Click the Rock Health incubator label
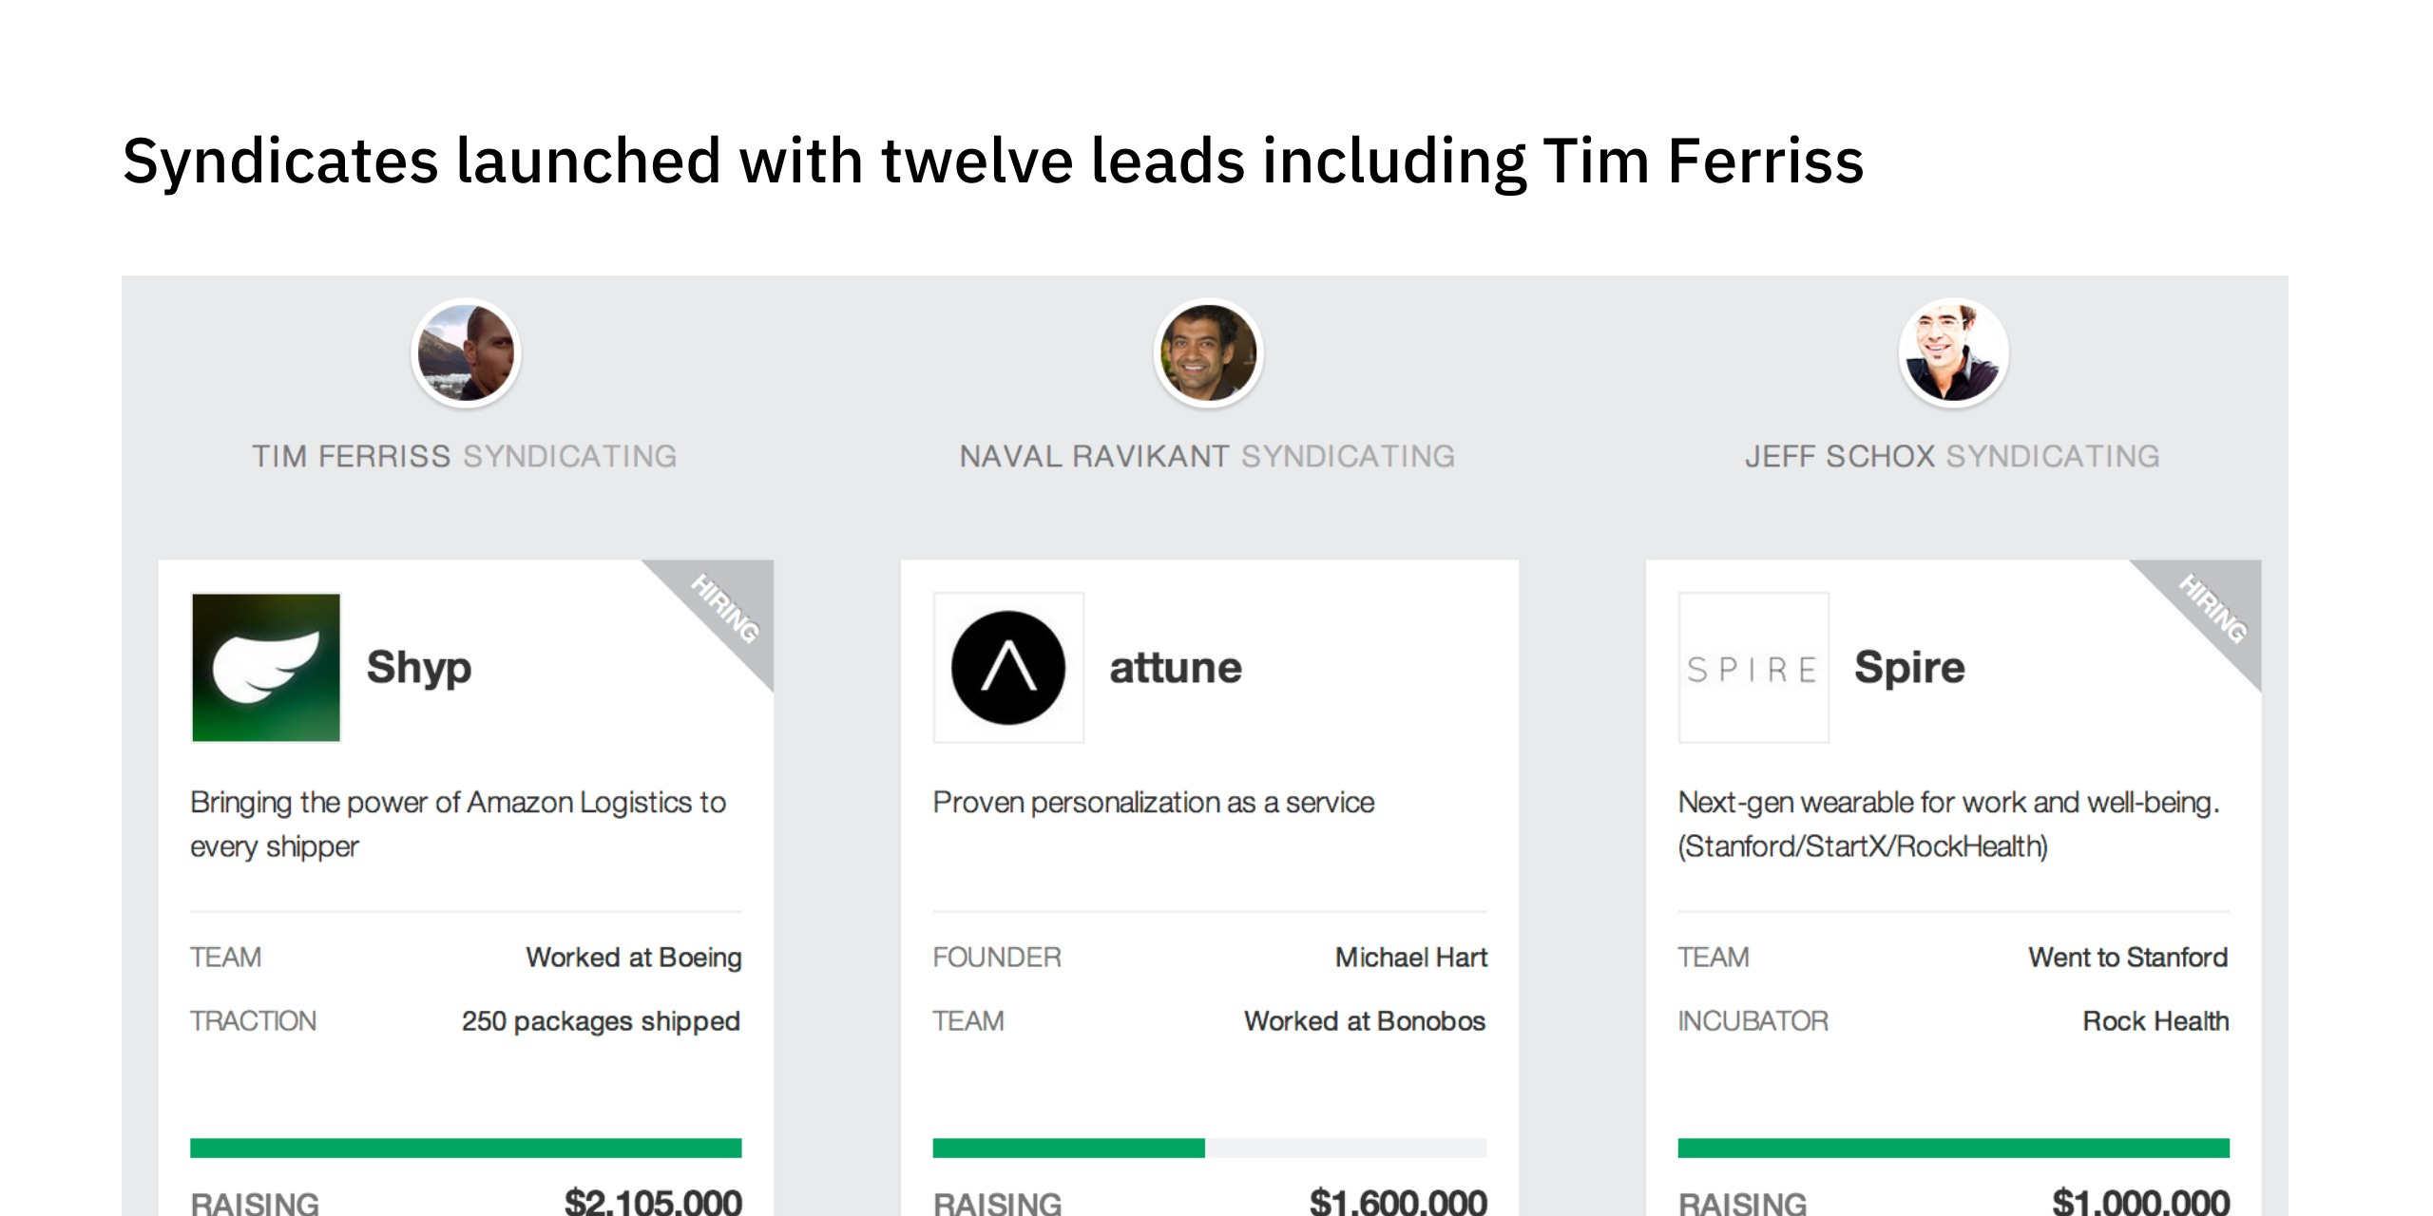This screenshot has width=2433, height=1216. click(x=2155, y=1021)
